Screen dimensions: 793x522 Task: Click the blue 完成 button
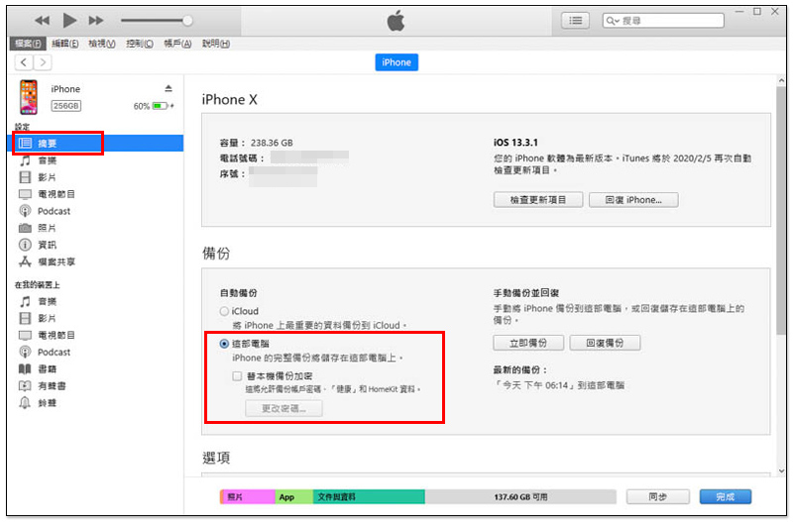(x=726, y=497)
